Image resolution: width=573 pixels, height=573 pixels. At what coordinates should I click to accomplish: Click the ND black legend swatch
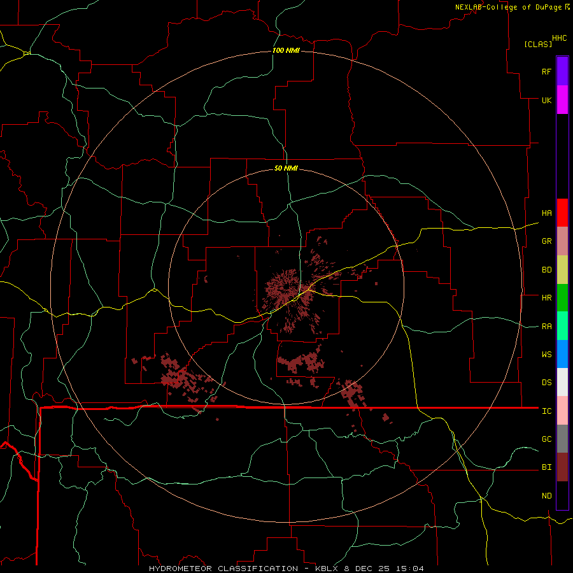[562, 495]
